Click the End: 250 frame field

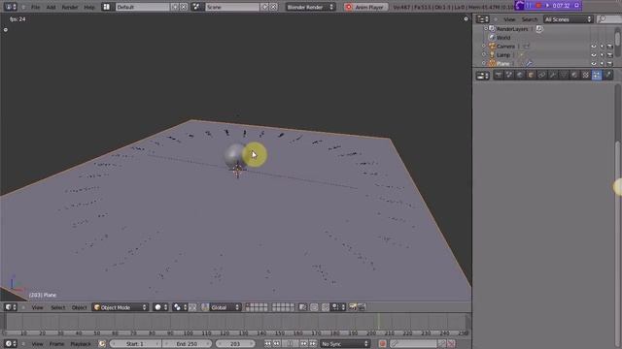[187, 344]
